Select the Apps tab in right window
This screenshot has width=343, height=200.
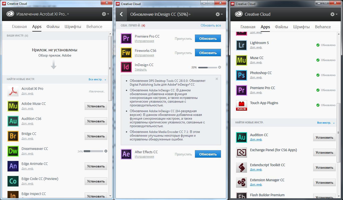click(x=265, y=27)
